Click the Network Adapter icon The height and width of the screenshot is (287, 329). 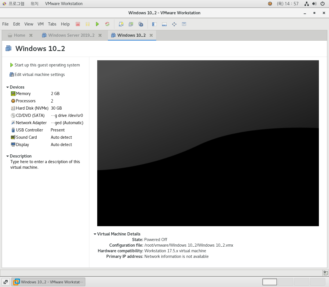point(13,123)
